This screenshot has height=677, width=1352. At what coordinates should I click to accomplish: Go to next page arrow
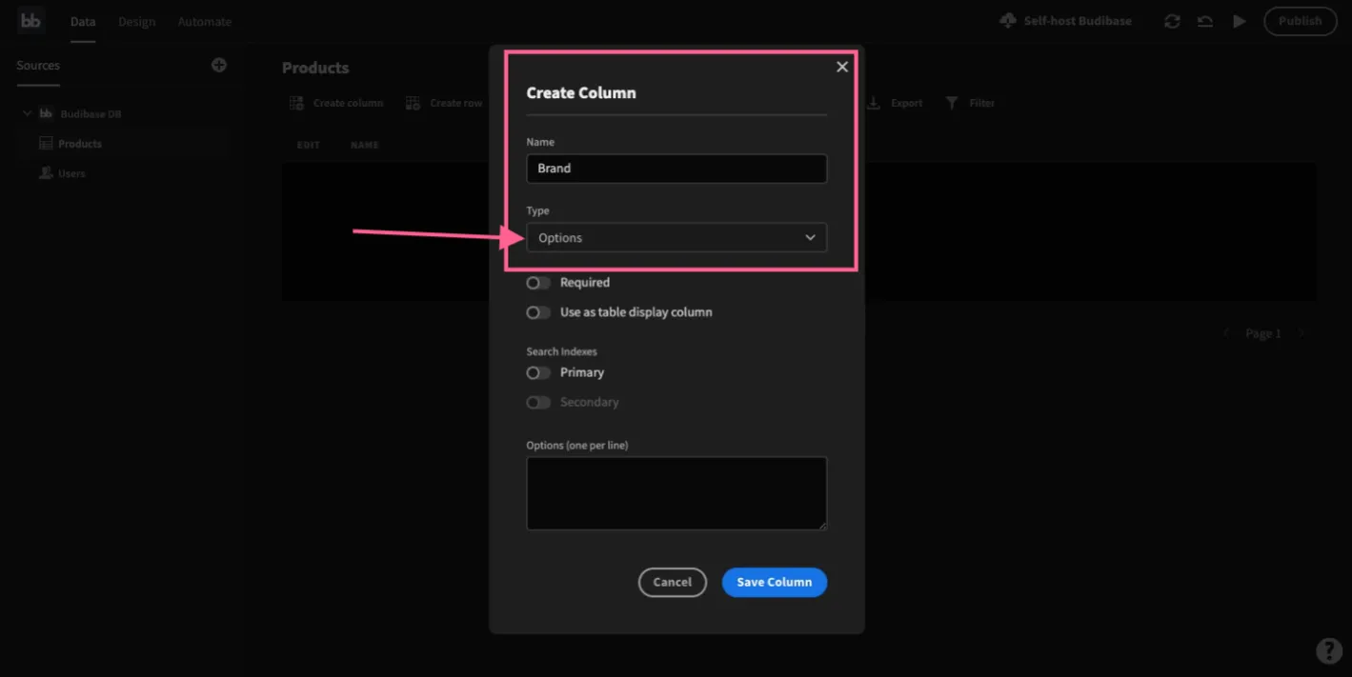point(1302,333)
